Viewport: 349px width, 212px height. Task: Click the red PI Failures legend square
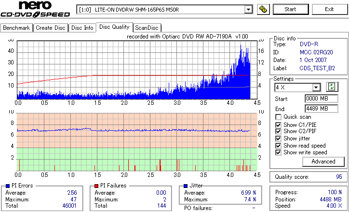96,186
